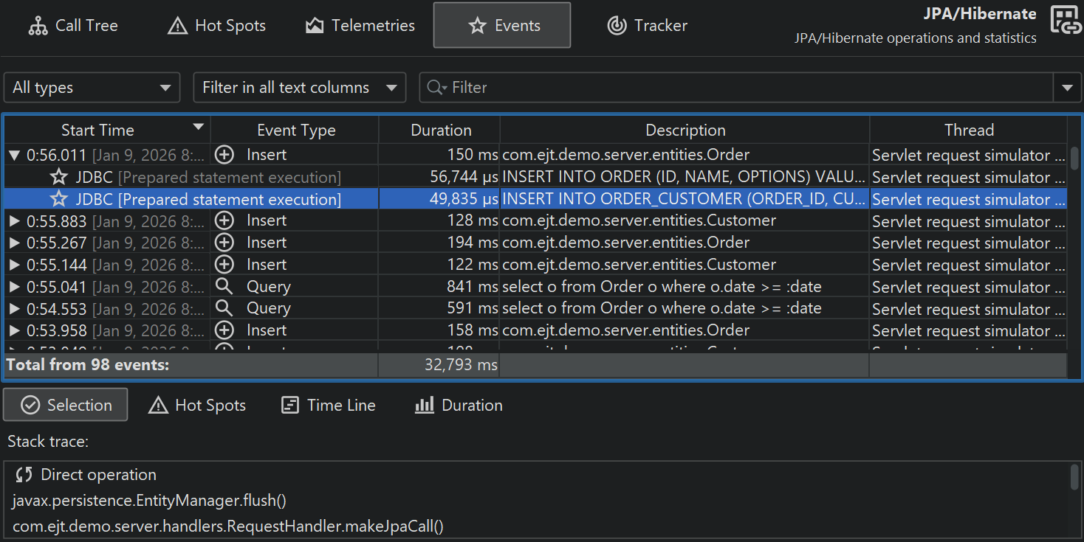
Task: Open filter history dropdown arrow
Action: tap(1066, 88)
